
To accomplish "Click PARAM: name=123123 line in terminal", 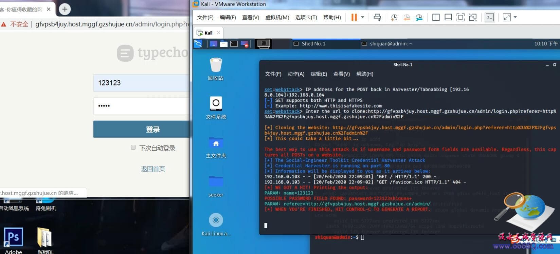I will tap(289, 193).
